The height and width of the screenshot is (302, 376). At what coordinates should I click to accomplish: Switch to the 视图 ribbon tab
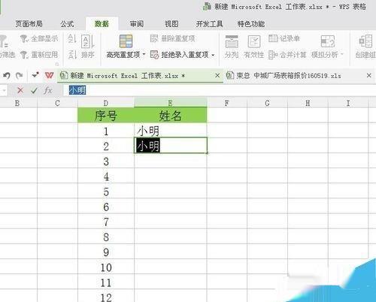pyautogui.click(x=171, y=24)
